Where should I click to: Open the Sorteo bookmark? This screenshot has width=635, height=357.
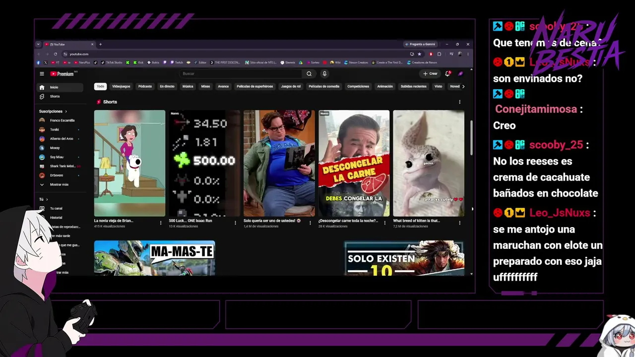point(313,62)
